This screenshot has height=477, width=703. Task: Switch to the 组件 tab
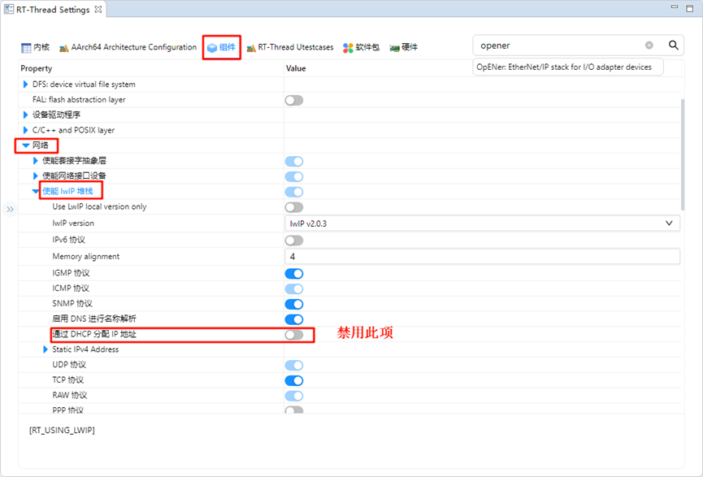point(222,47)
